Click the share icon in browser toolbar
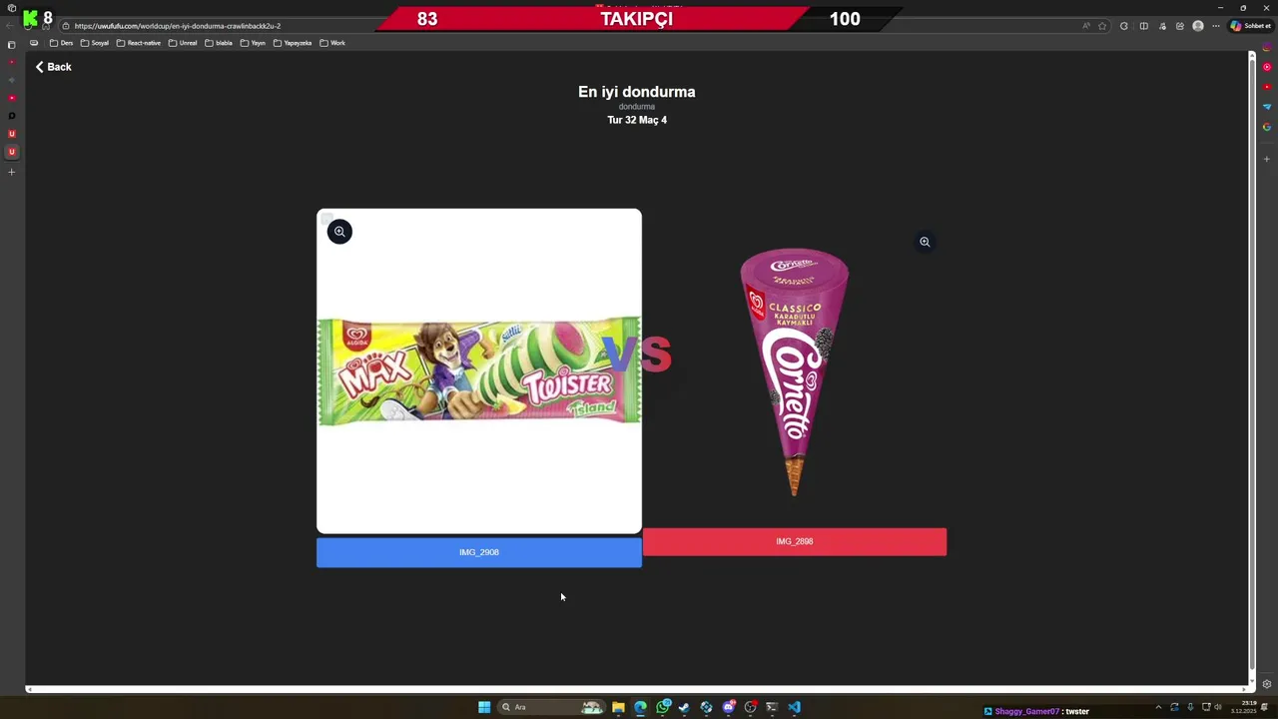Screen dimensions: 1278x719 coord(1180,26)
